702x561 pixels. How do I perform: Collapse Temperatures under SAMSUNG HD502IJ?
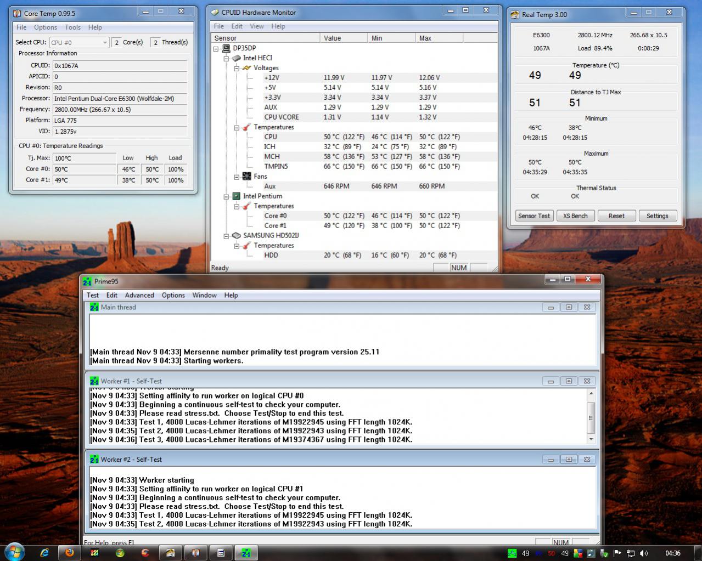click(x=237, y=246)
